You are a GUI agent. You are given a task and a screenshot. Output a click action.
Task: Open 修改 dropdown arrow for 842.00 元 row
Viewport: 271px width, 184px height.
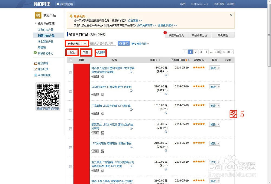pos(218,68)
